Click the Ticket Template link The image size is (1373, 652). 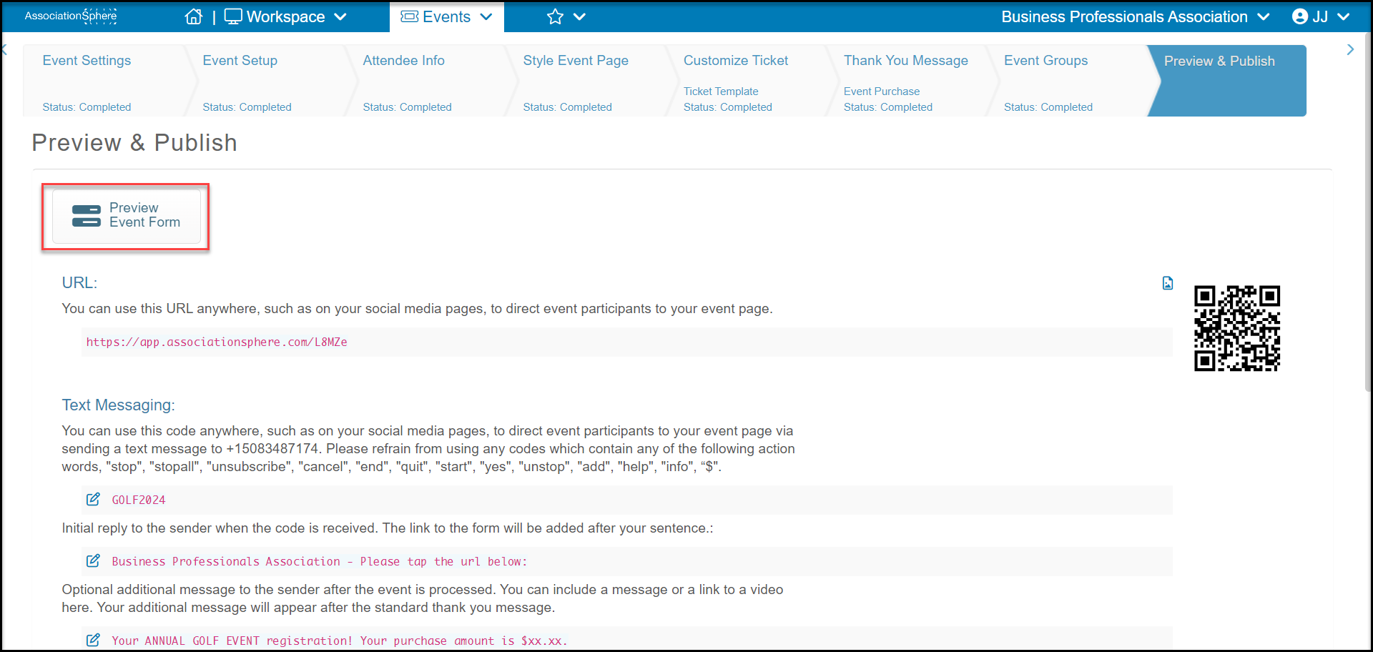tap(721, 92)
